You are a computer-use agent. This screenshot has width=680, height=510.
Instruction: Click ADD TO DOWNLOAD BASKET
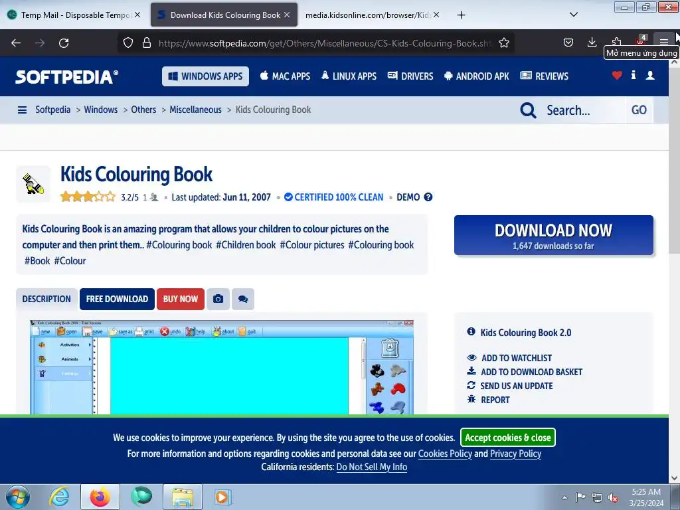pyautogui.click(x=531, y=372)
